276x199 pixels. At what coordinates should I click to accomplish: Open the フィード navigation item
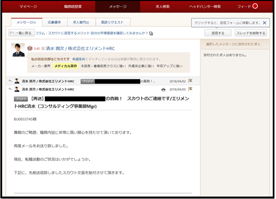(x=244, y=6)
